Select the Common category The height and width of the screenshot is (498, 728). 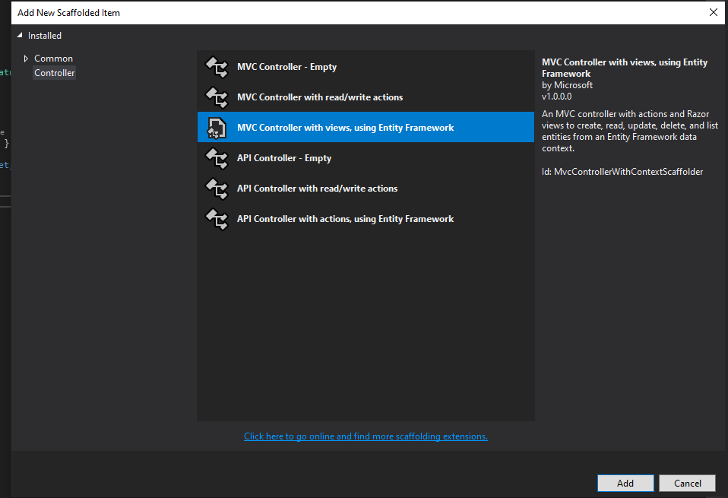click(53, 58)
